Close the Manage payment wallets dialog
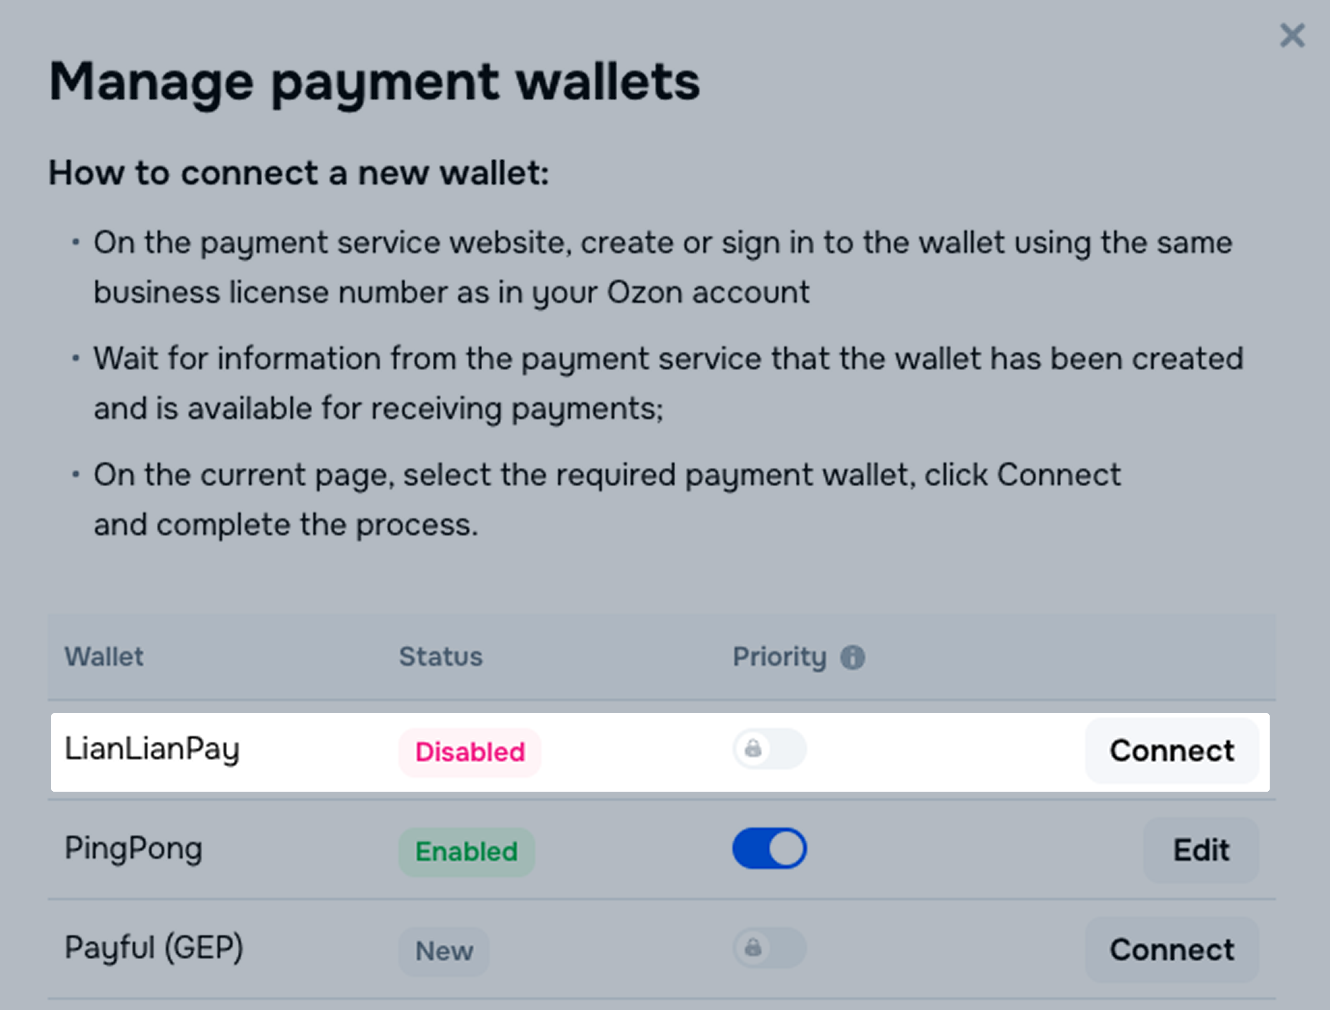This screenshot has width=1330, height=1010. 1292,35
